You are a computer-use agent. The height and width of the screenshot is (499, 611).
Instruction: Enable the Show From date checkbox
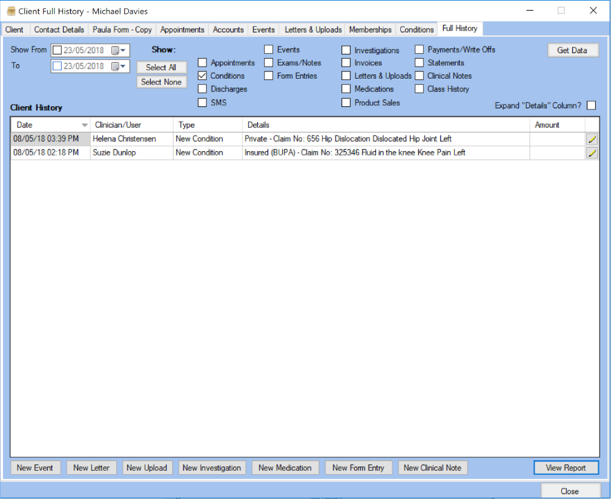[x=57, y=51]
